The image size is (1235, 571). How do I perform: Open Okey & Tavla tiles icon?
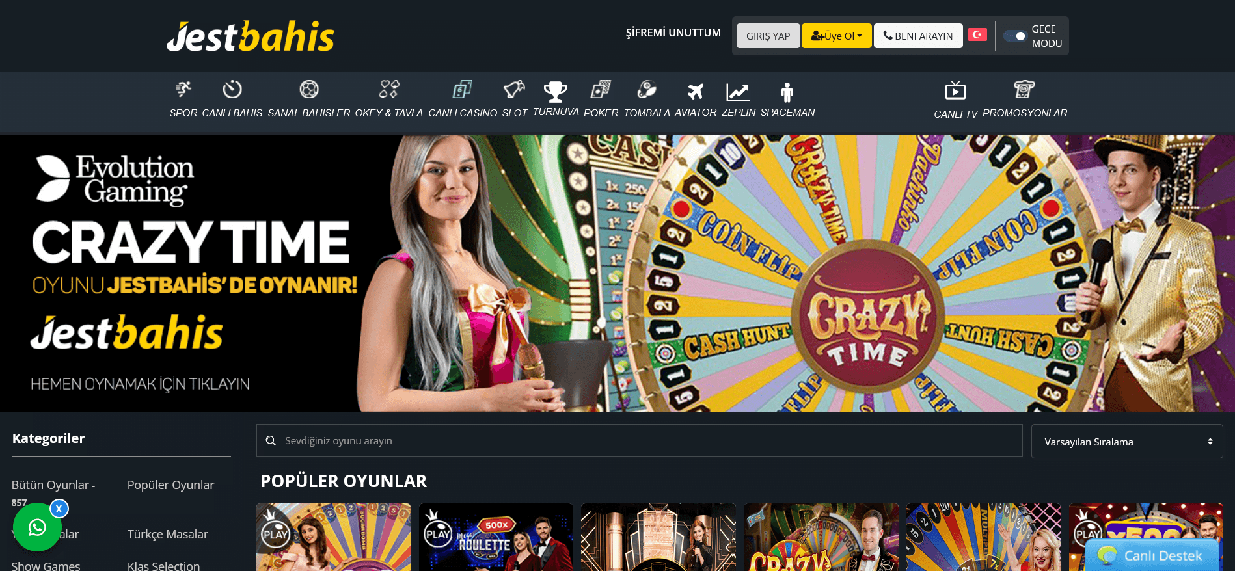coord(389,89)
